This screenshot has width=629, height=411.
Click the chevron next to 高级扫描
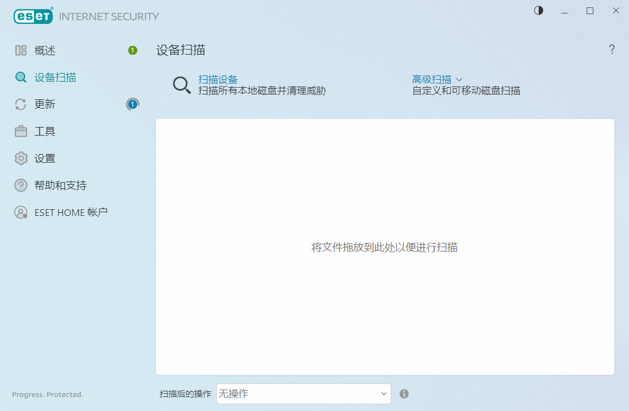[459, 79]
